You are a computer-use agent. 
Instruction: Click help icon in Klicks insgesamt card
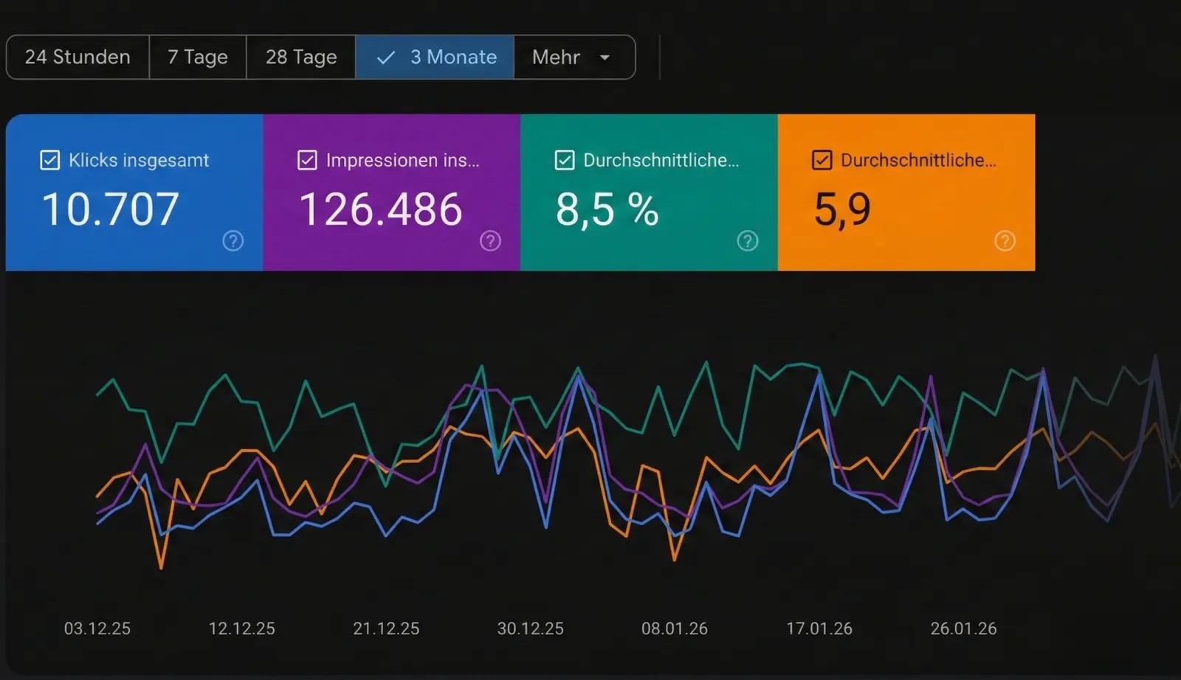(x=233, y=241)
